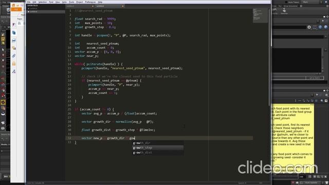This screenshot has height=185, width=329.
Task: Open the bookmarks panel icon in the PDF window
Action: pyautogui.click(x=14, y=25)
